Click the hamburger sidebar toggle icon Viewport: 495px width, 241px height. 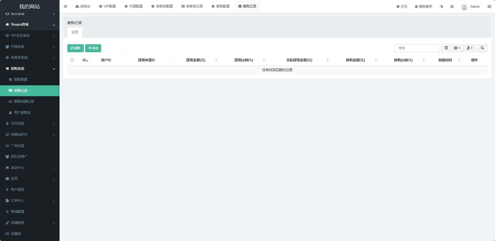tap(65, 6)
